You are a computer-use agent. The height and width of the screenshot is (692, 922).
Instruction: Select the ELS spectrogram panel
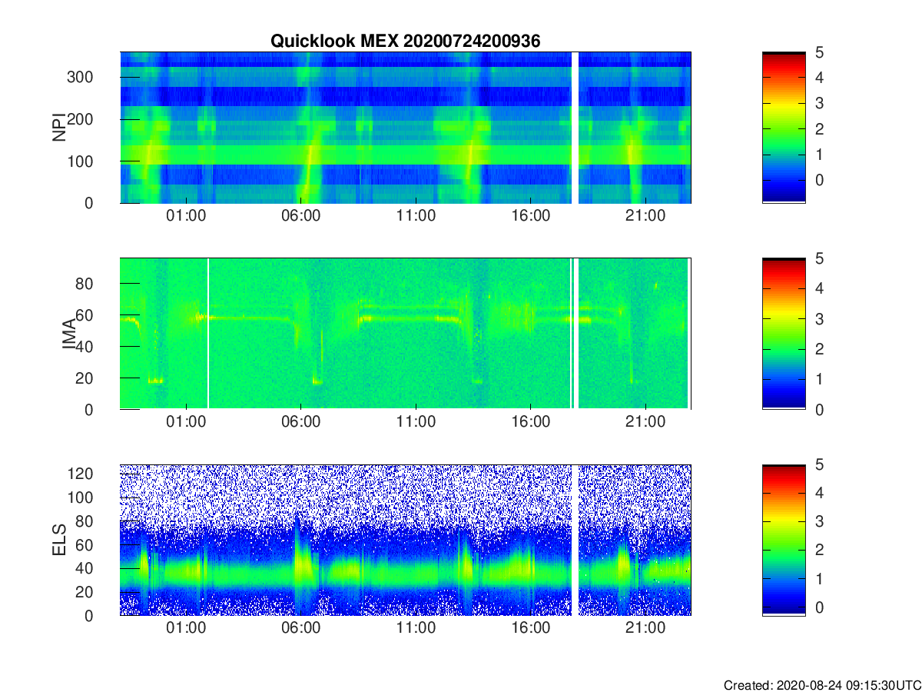406,540
